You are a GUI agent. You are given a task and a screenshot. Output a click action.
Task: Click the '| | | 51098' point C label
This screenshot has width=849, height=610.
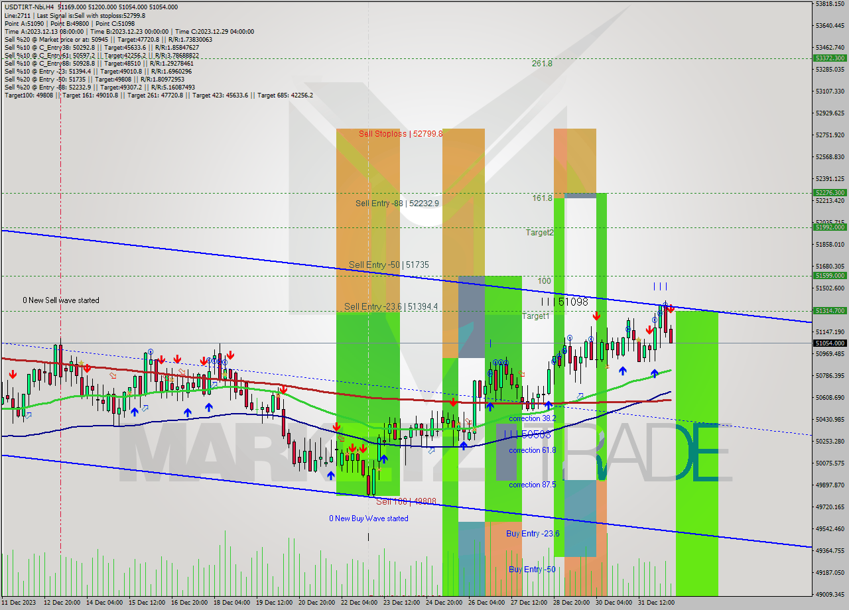pyautogui.click(x=564, y=302)
